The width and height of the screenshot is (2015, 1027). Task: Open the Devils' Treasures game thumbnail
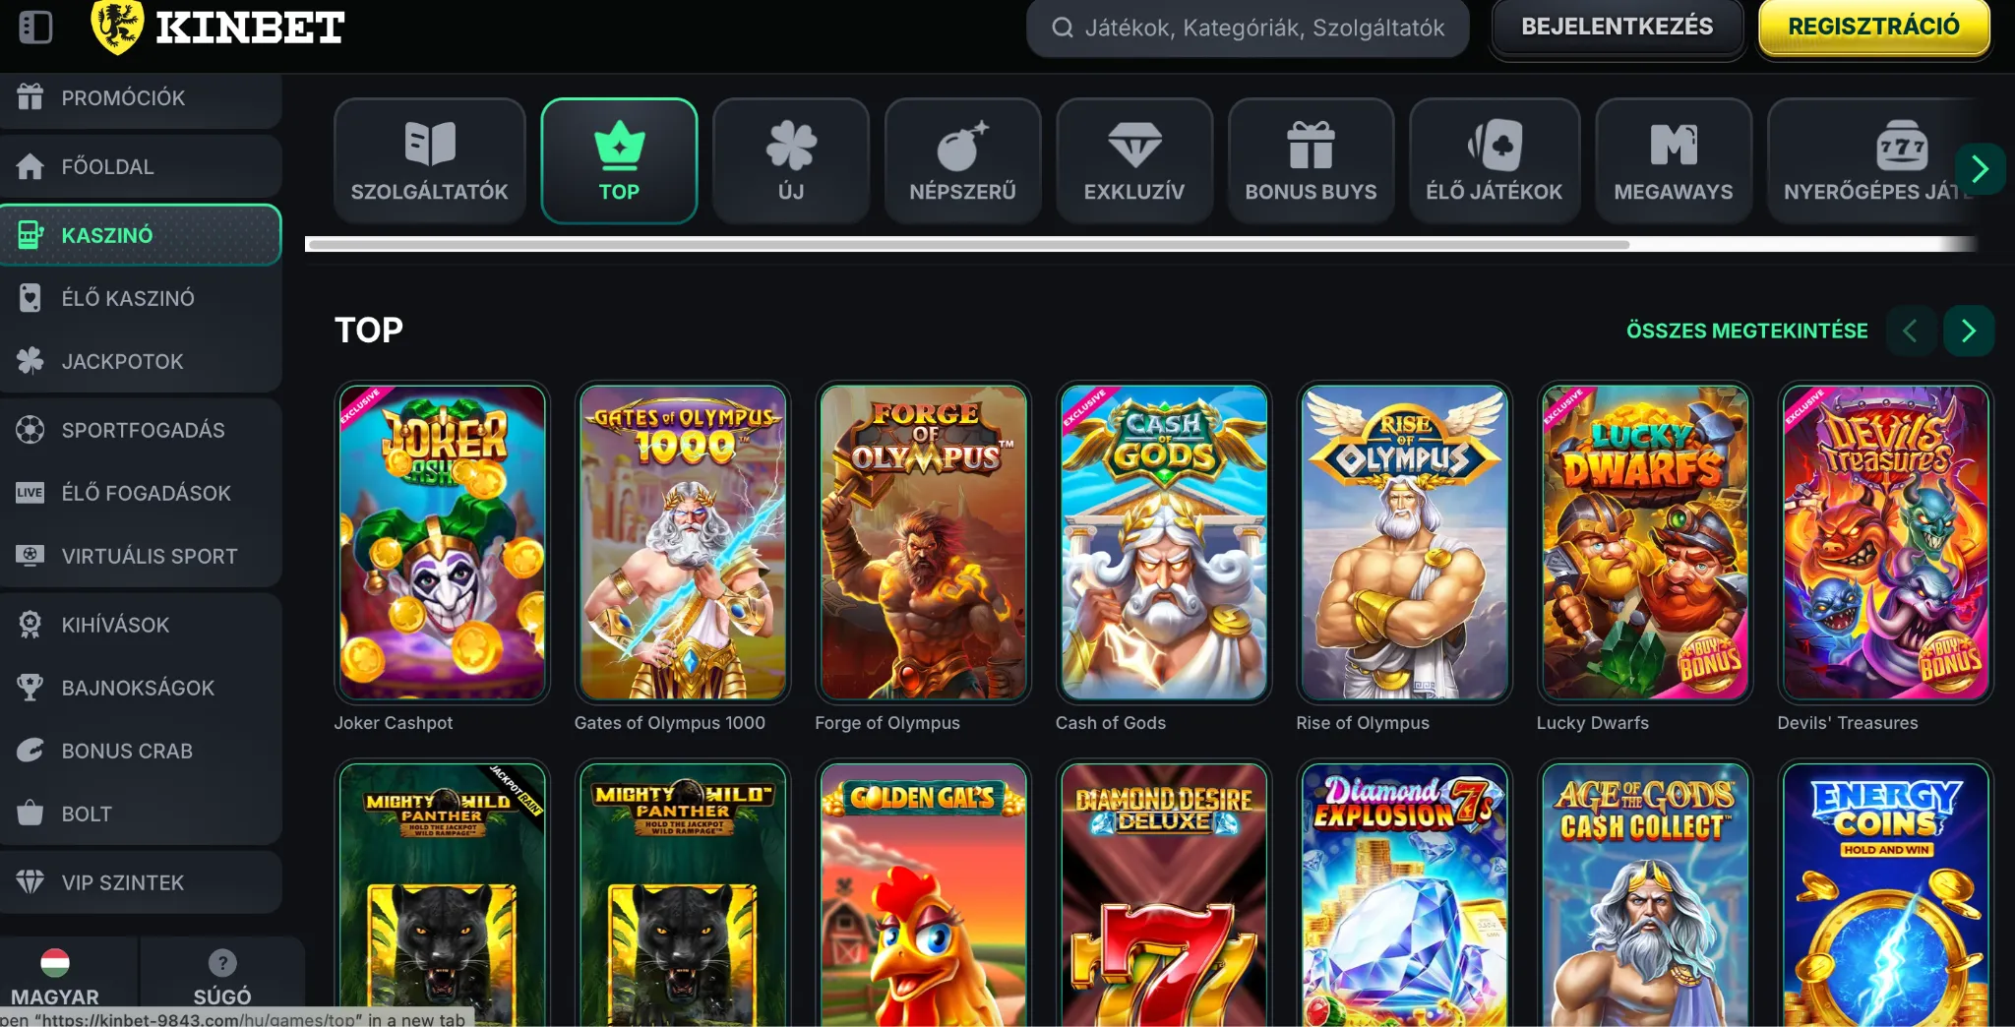[x=1886, y=542]
